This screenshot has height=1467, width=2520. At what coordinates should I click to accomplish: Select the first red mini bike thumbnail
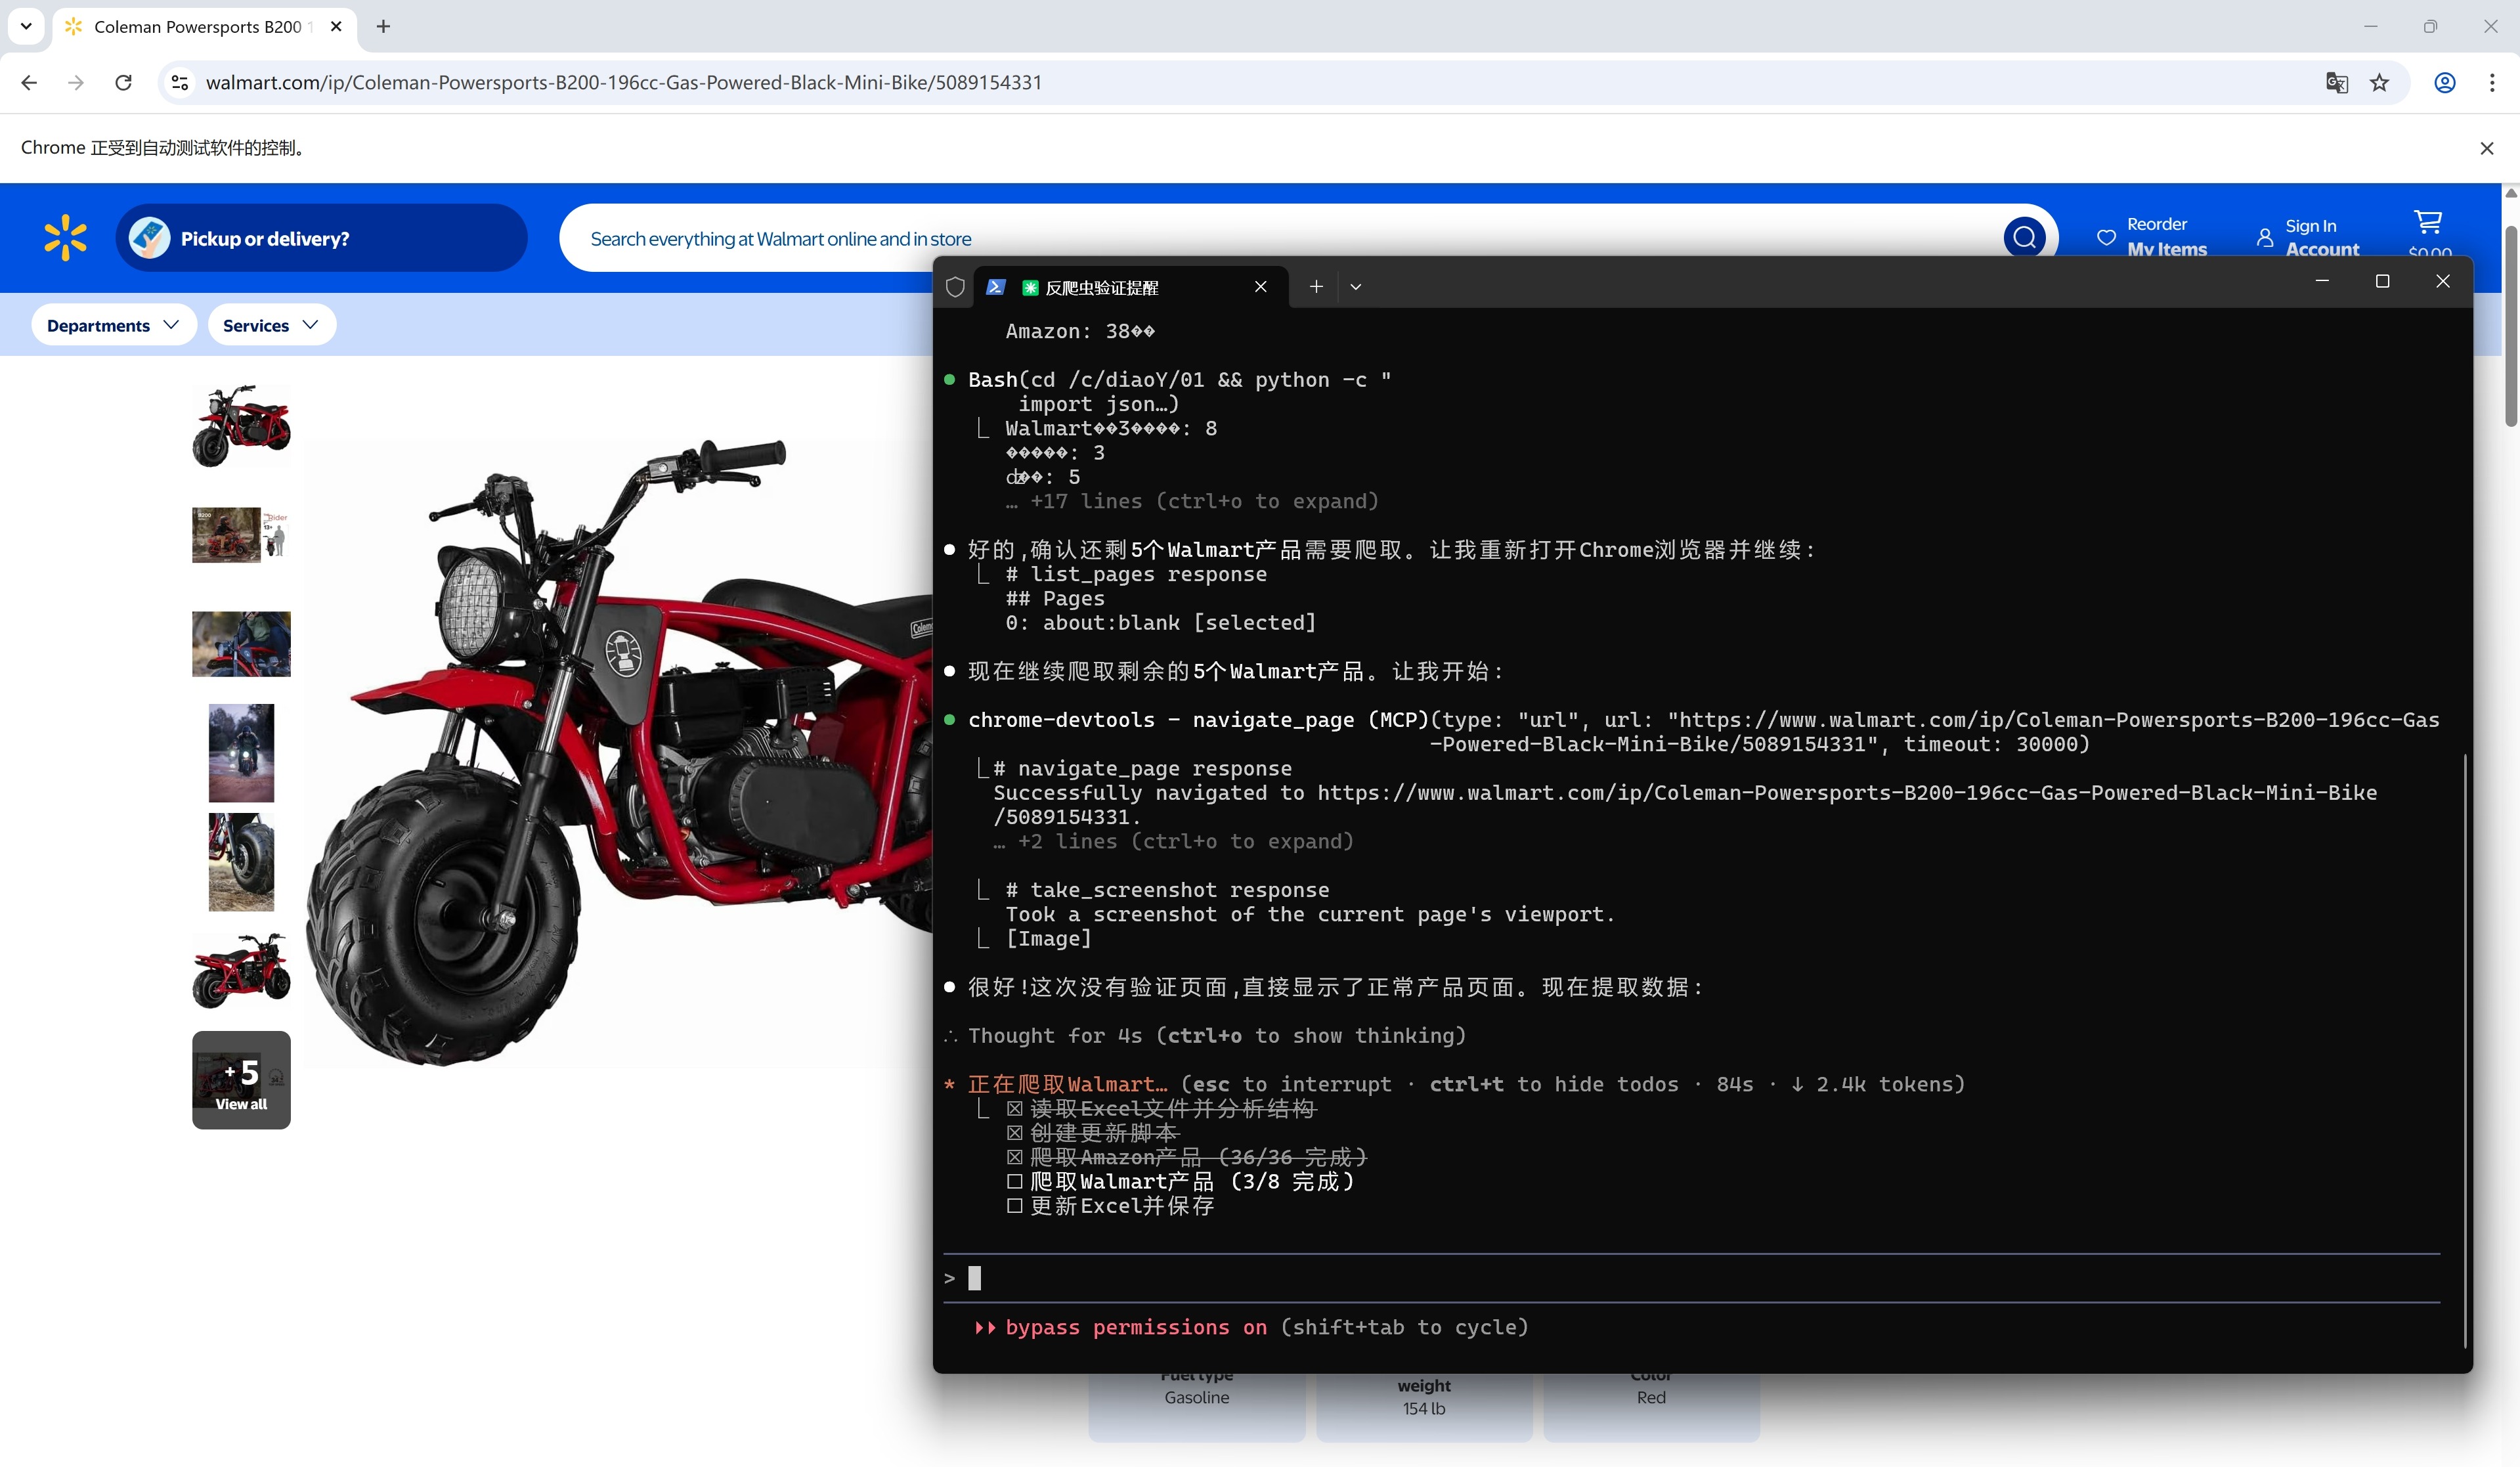[x=241, y=426]
